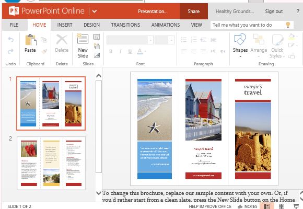Select slide 1 thumbnail

[x=51, y=103]
